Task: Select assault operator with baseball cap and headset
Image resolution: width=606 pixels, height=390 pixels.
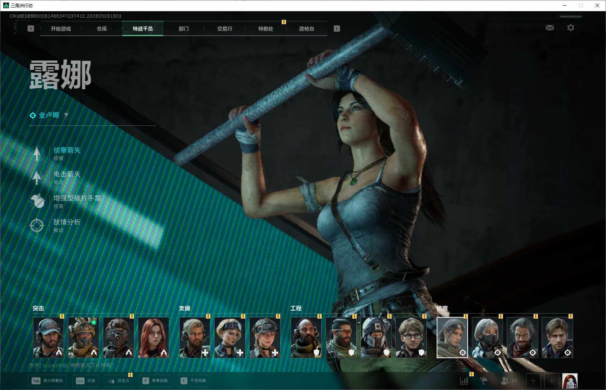Action: [x=49, y=337]
